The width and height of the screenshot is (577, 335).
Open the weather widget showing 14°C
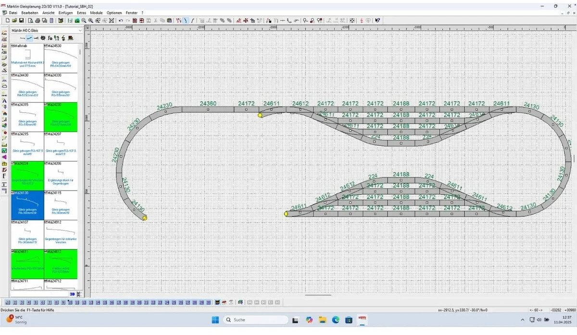17,320
